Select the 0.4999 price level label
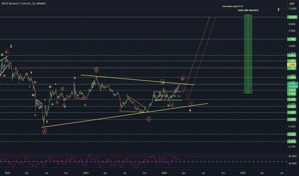 click(292, 112)
